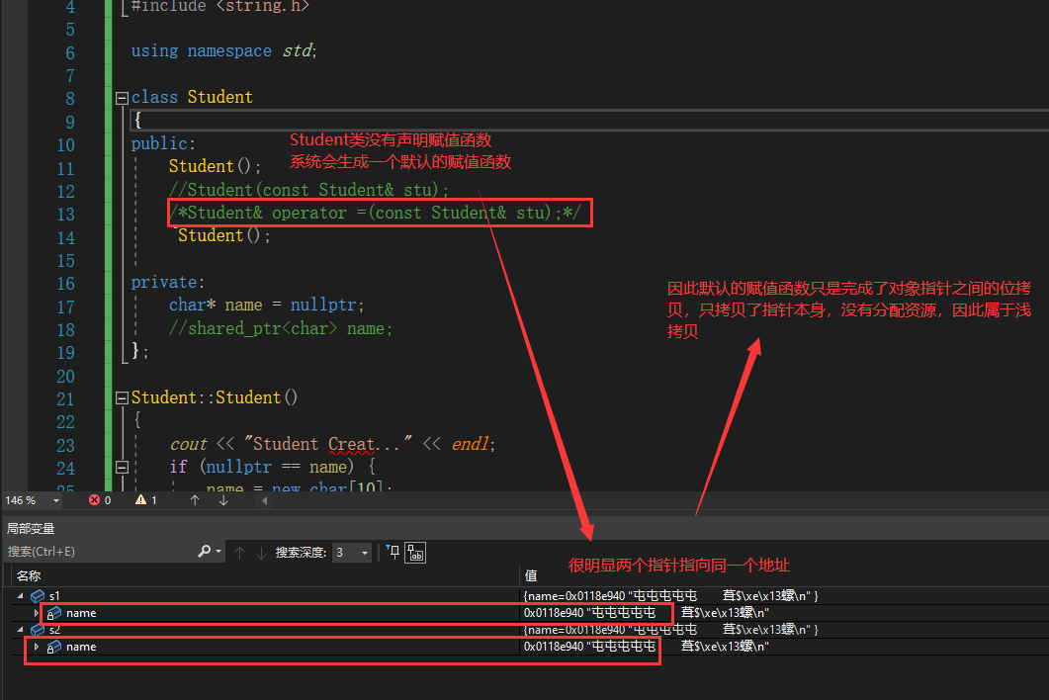Select the s1 variable row
The height and width of the screenshot is (700, 1049).
(524, 595)
